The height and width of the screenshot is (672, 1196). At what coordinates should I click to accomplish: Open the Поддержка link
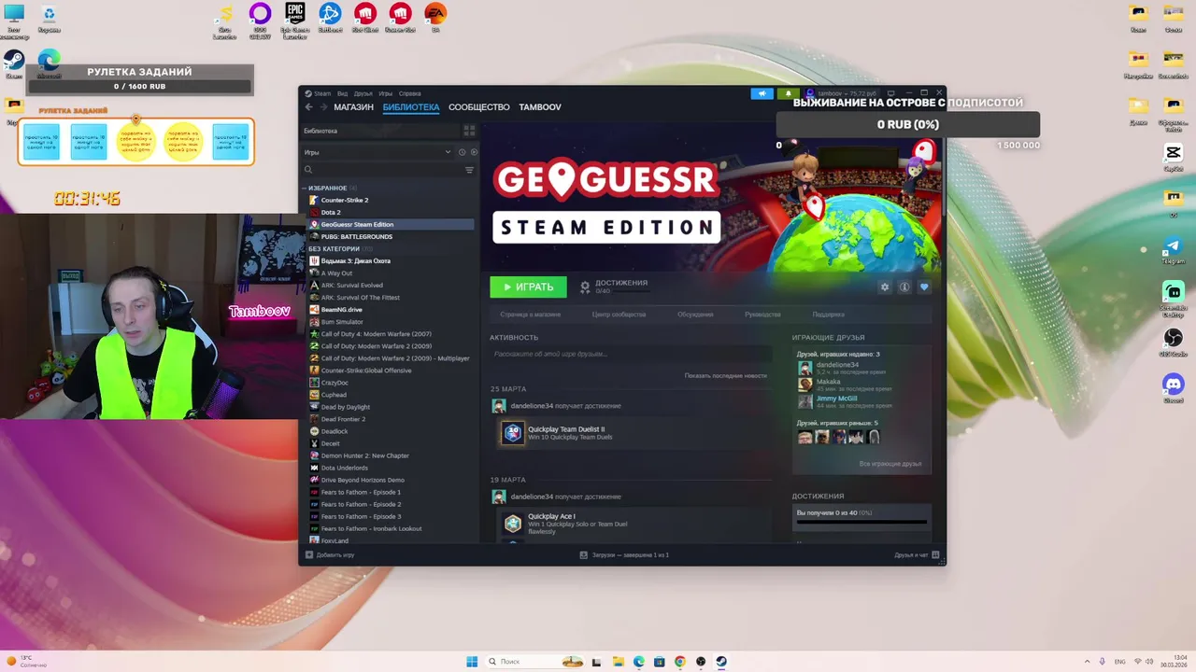click(828, 315)
